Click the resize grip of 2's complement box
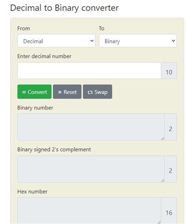The height and width of the screenshot is (224, 187). [x=163, y=181]
